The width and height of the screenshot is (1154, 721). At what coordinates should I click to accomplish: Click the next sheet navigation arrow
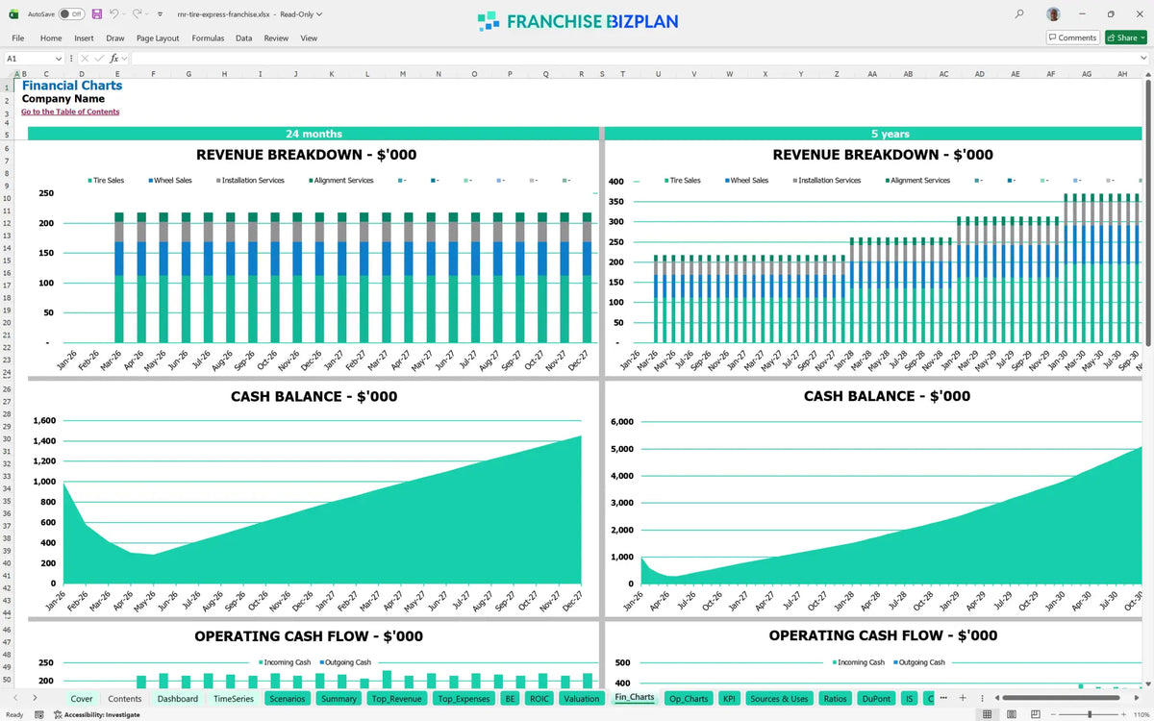pyautogui.click(x=35, y=698)
